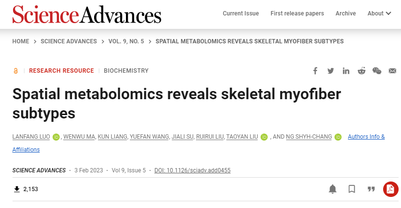Bookmark this article
The width and height of the screenshot is (401, 208).
352,189
